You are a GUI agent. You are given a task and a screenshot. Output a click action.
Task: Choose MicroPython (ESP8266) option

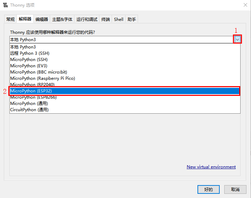coord(125,97)
